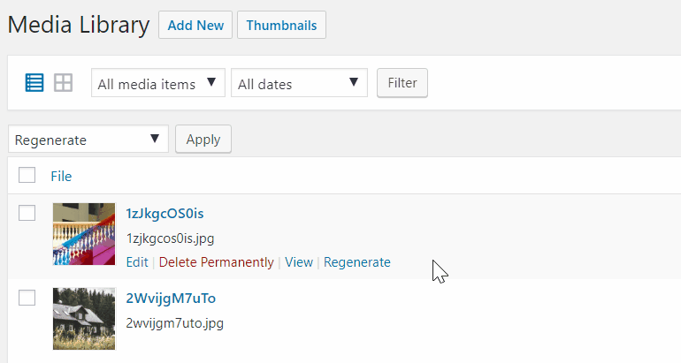The width and height of the screenshot is (681, 363).
Task: Click the Add New button
Action: [x=195, y=25]
